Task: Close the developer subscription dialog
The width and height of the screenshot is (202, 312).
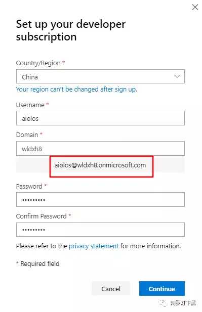Action: [195, 7]
